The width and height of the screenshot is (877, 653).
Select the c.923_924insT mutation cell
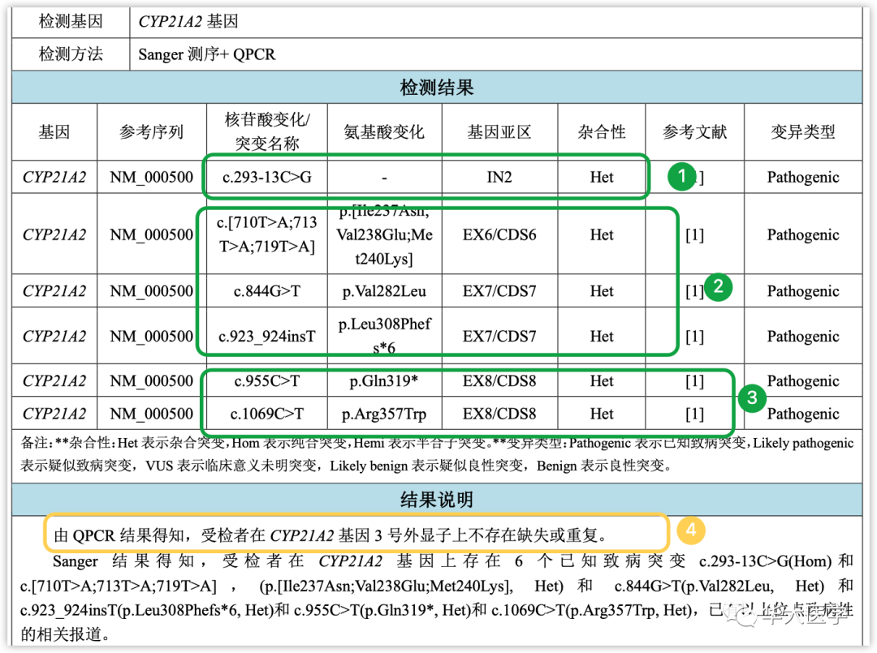click(x=267, y=337)
